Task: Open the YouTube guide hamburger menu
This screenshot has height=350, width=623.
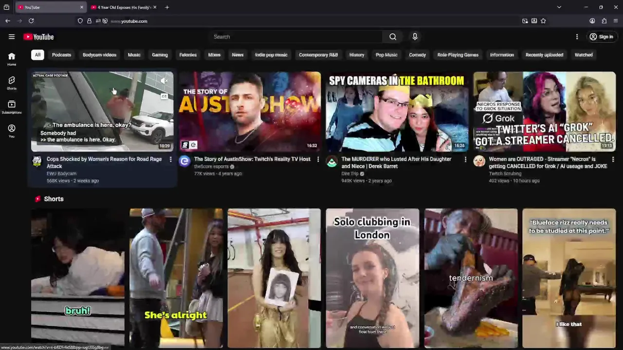Action: (x=12, y=36)
